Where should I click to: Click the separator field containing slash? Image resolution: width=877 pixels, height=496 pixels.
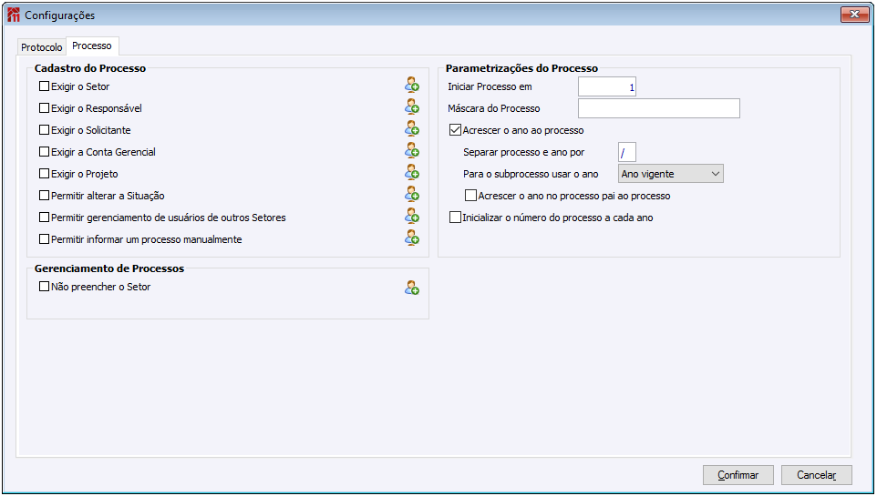[626, 152]
